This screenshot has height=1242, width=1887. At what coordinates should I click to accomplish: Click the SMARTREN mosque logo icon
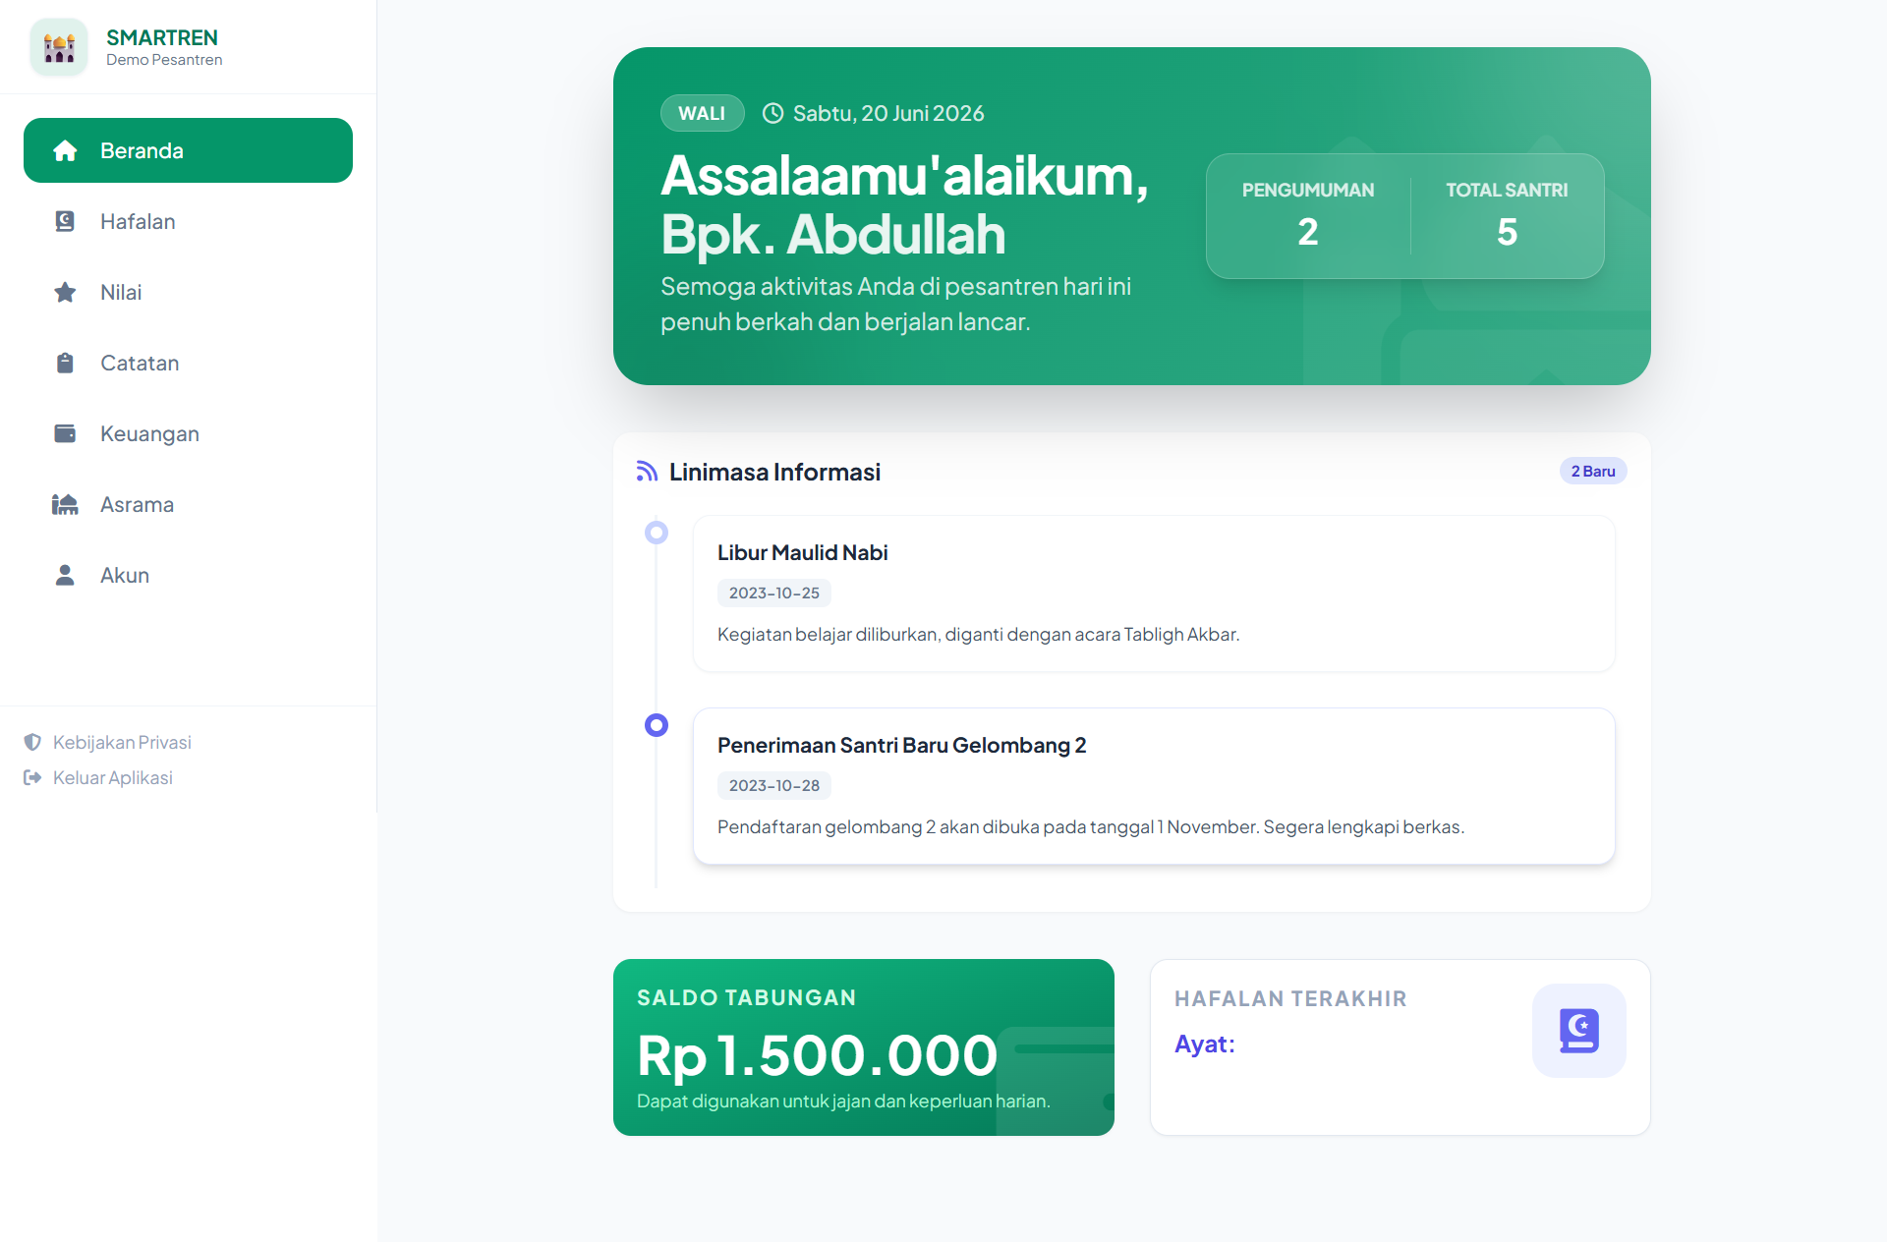[x=59, y=47]
